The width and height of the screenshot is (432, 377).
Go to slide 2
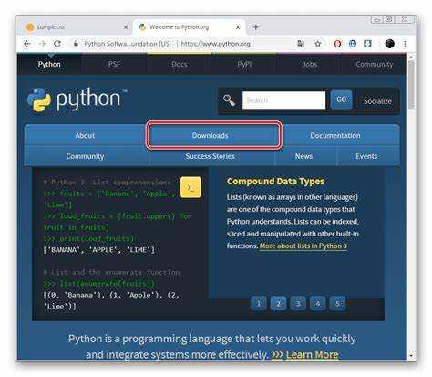pyautogui.click(x=278, y=303)
